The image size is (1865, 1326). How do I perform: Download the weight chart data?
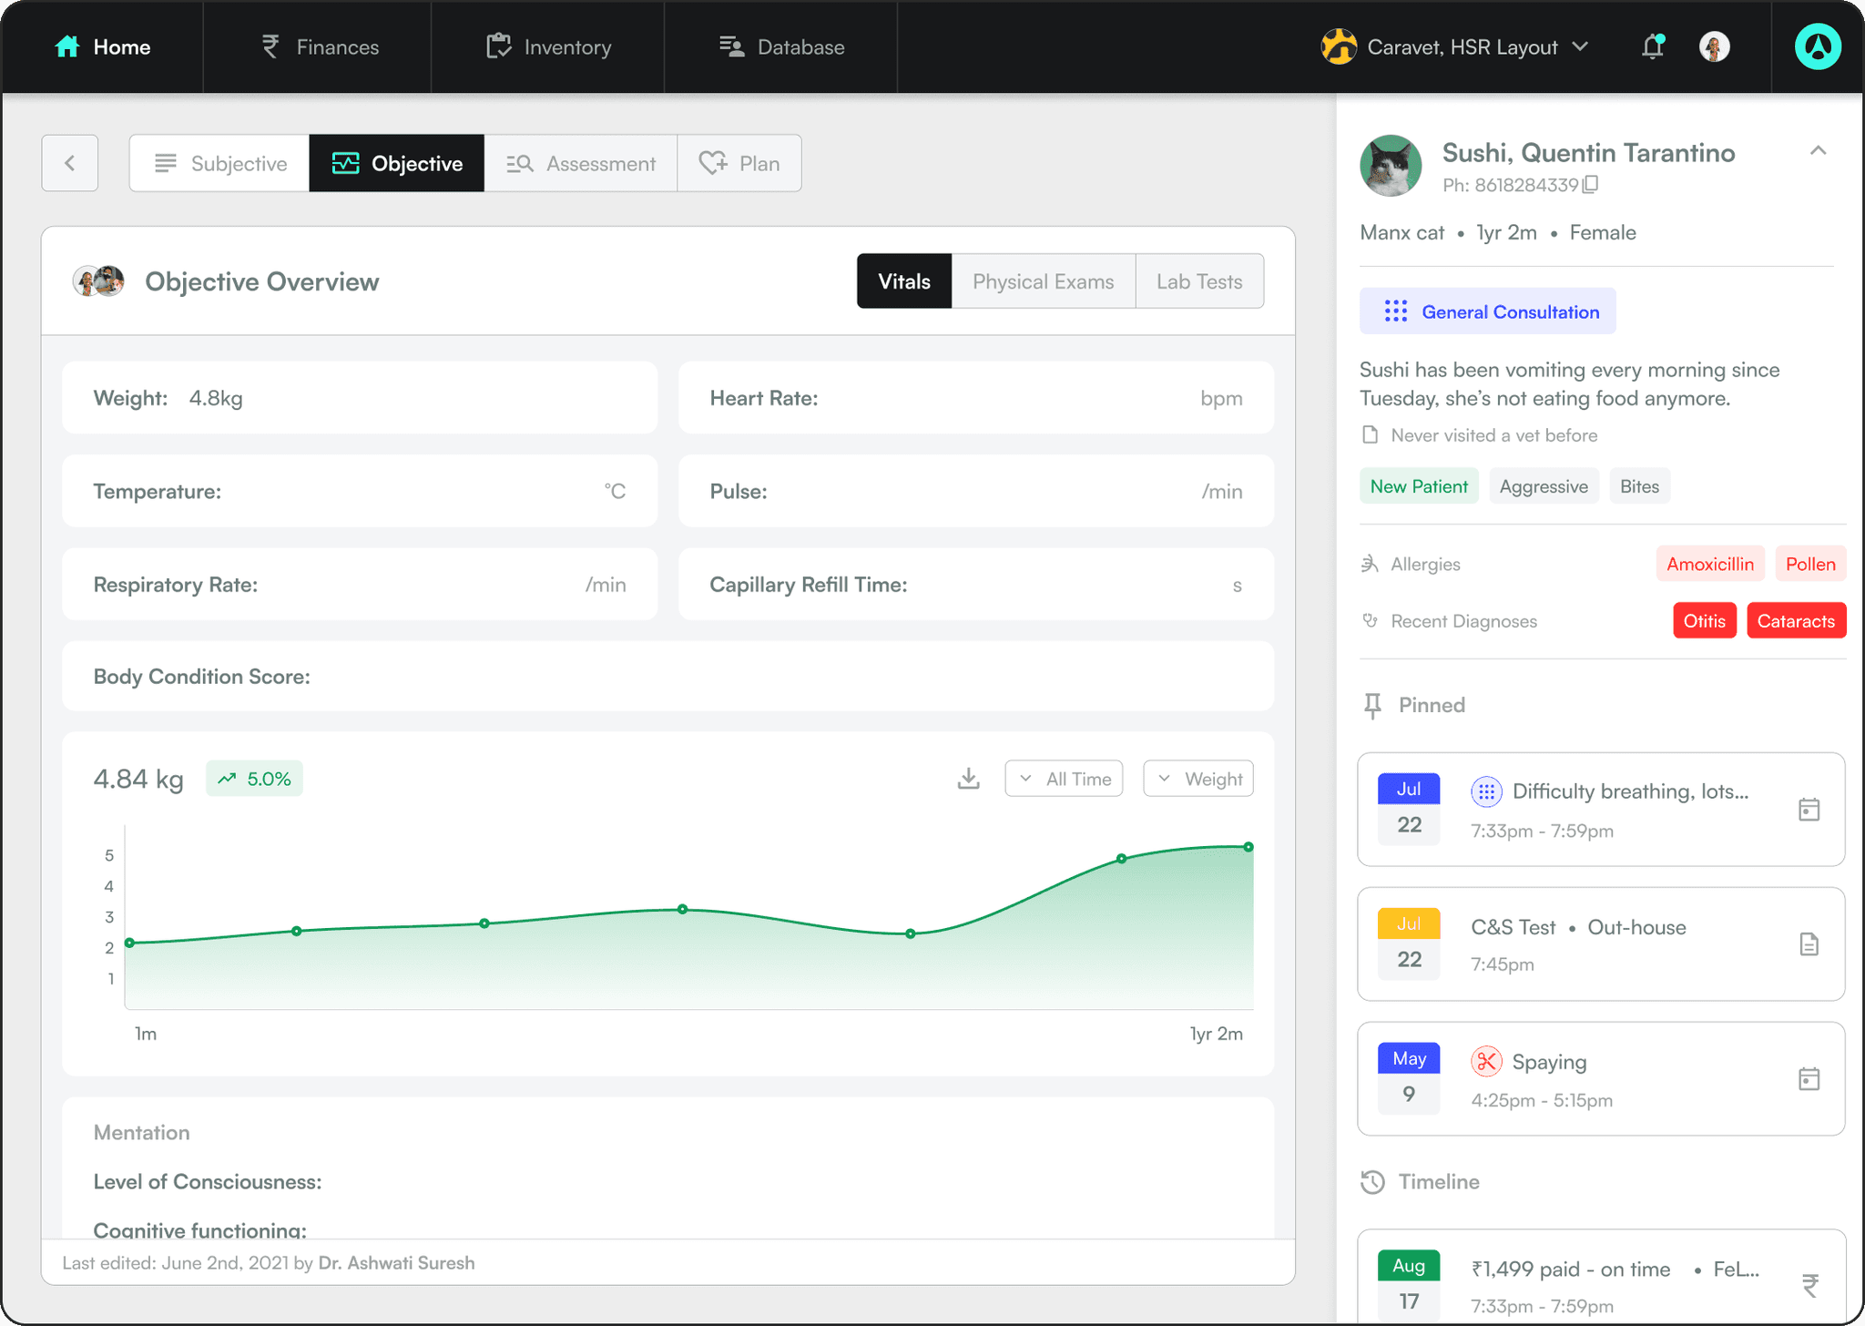click(968, 779)
